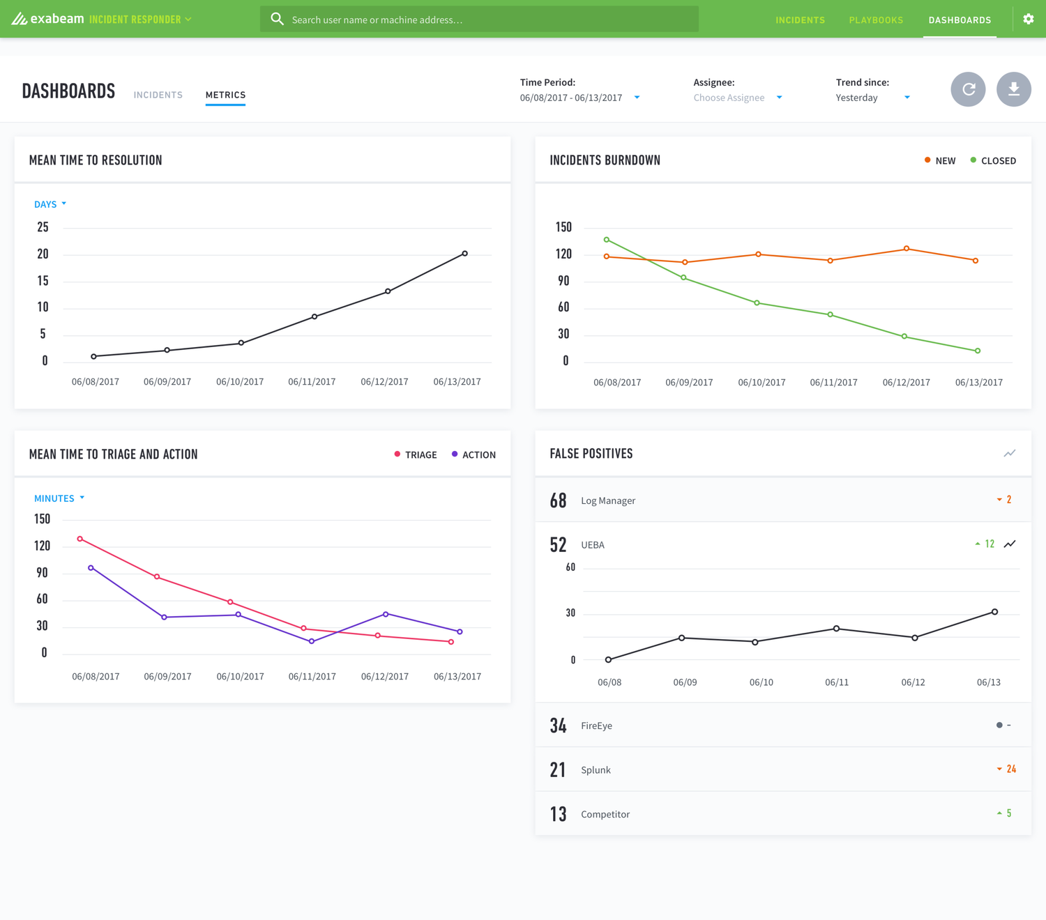The width and height of the screenshot is (1046, 920).
Task: Download the dashboard report
Action: [x=1014, y=89]
